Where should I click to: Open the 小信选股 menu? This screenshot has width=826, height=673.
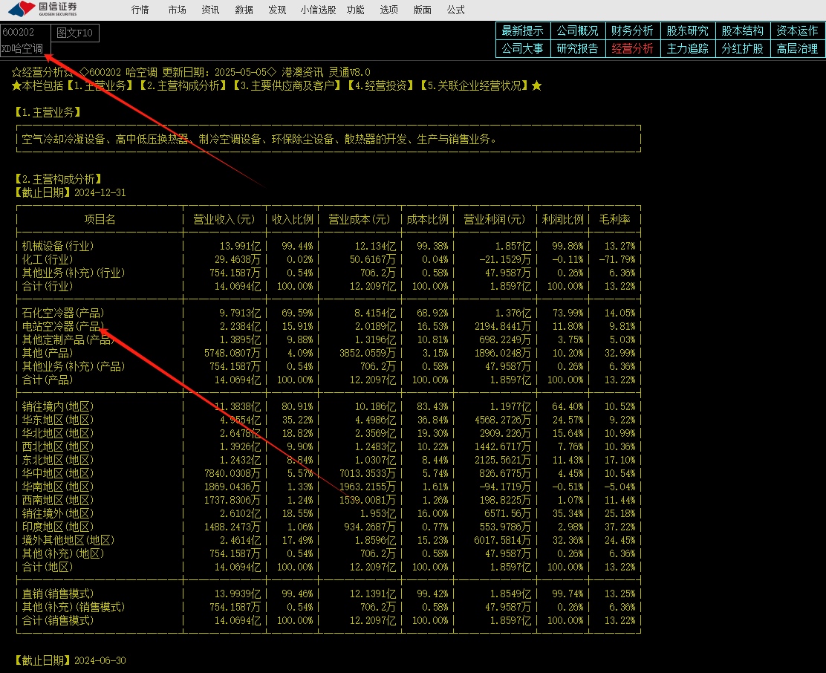point(318,10)
